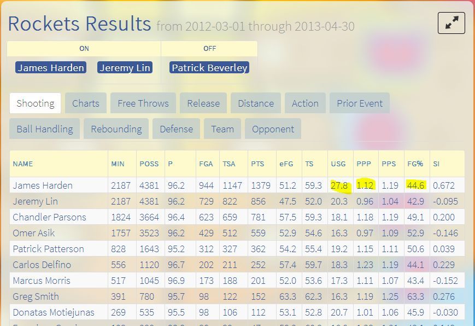Click Jeremy Lin's SI value -0.095
Screen dimensions: 475x326
pyautogui.click(x=445, y=201)
